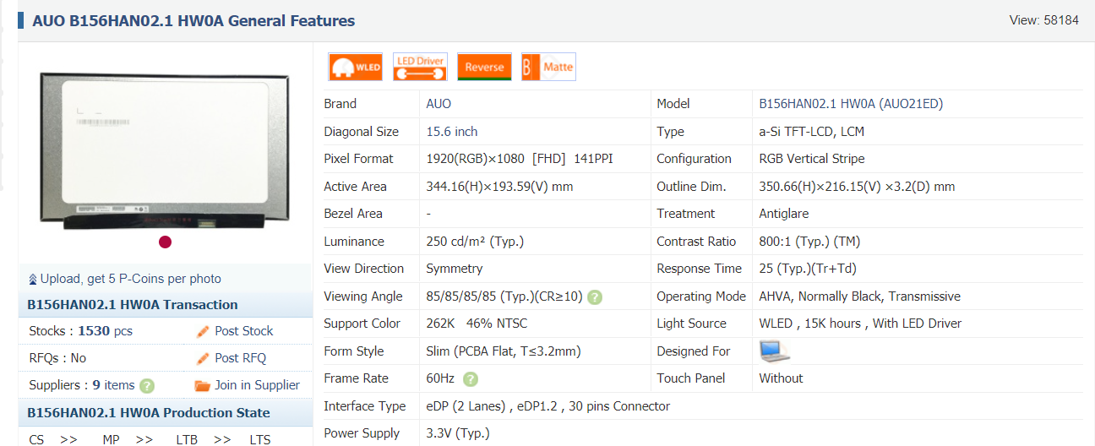The image size is (1095, 446).
Task: Click the pencil icon next to Post Stock
Action: pos(203,331)
